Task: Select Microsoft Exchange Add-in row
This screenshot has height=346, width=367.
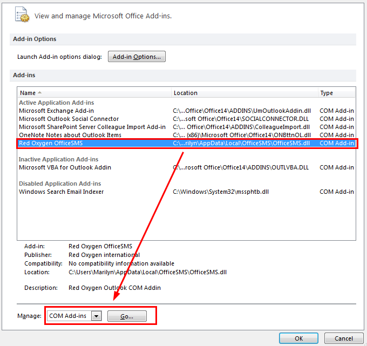Action: [186, 111]
